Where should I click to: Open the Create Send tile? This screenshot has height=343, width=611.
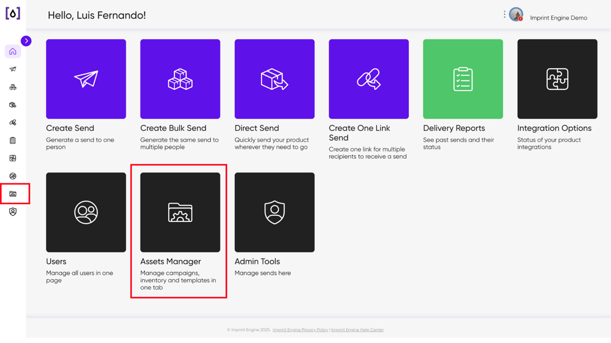(86, 79)
